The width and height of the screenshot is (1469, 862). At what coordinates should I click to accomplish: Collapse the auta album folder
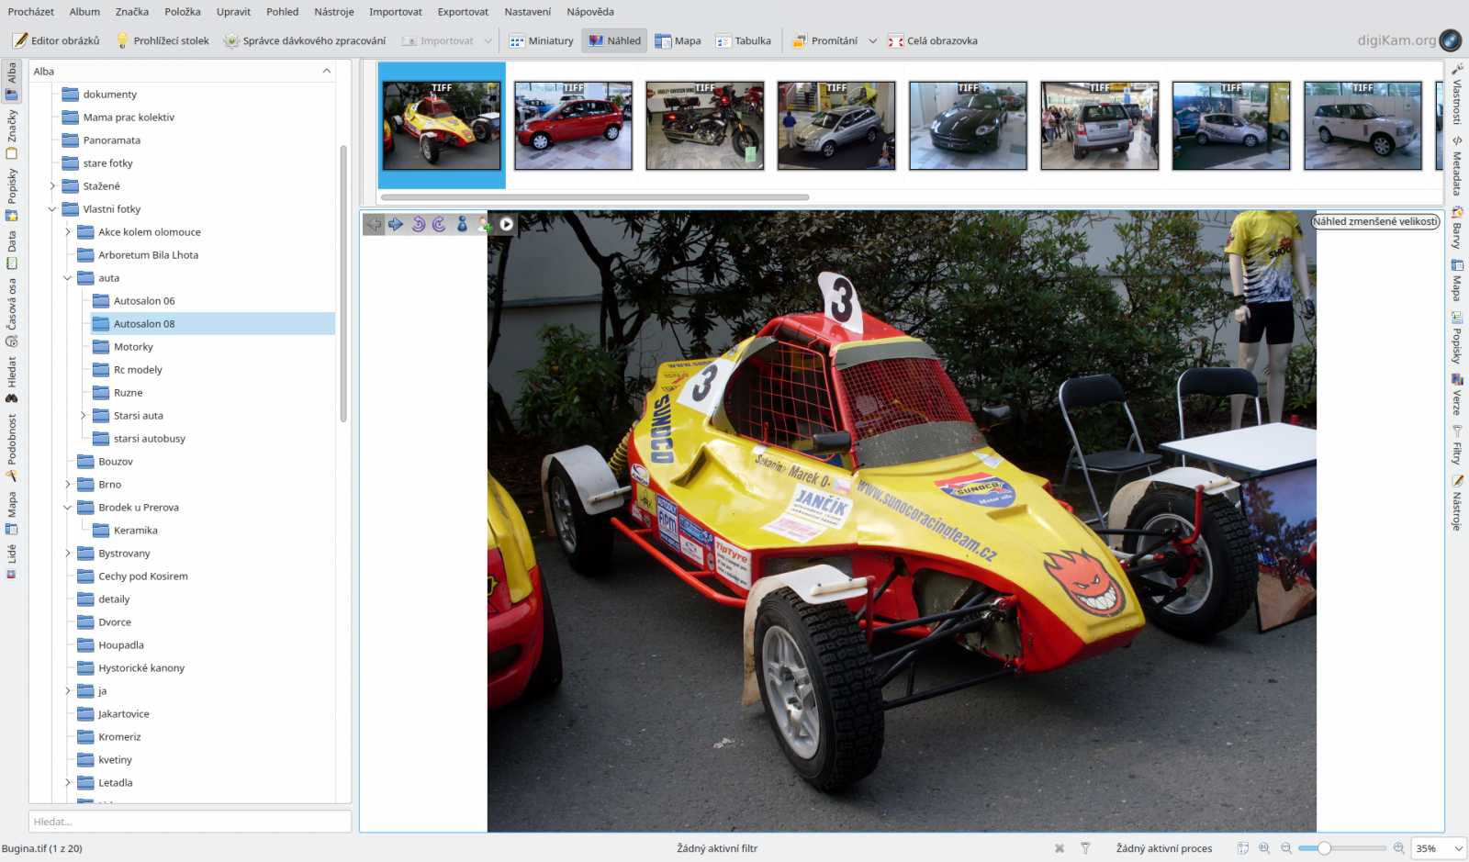tap(68, 278)
